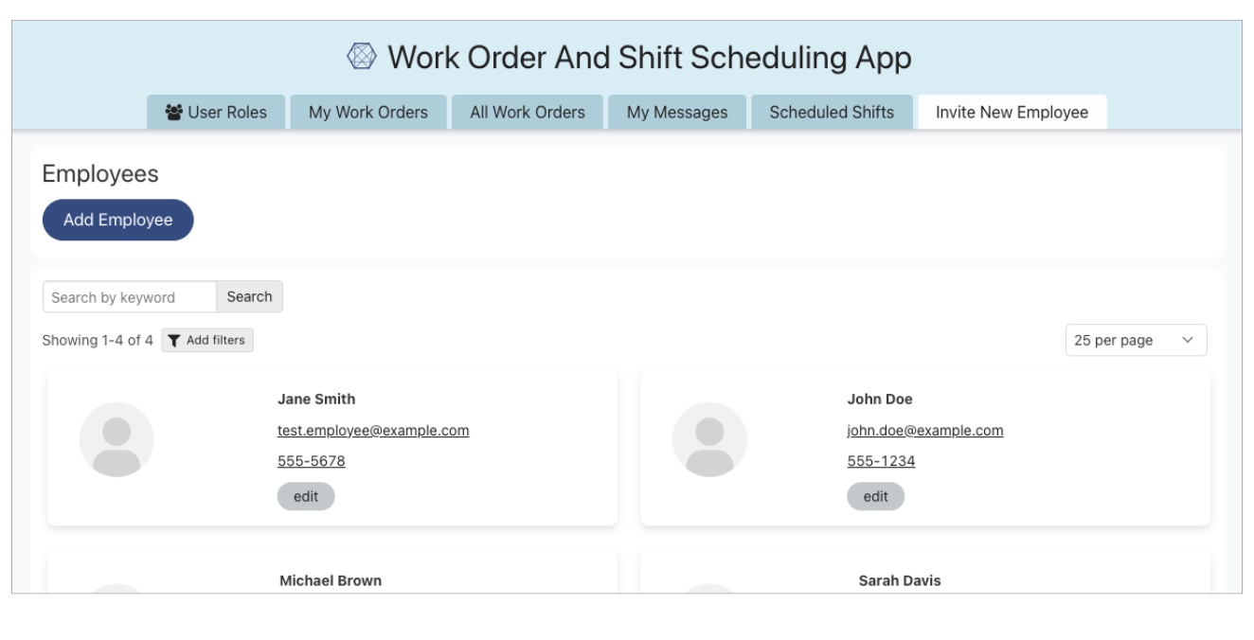Image resolution: width=1254 pixels, height=640 pixels.
Task: Click phone number 555-5678
Action: [311, 461]
